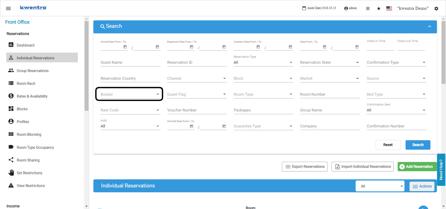Open Rates & Availability menu item
Image resolution: width=446 pixels, height=209 pixels.
[x=32, y=96]
